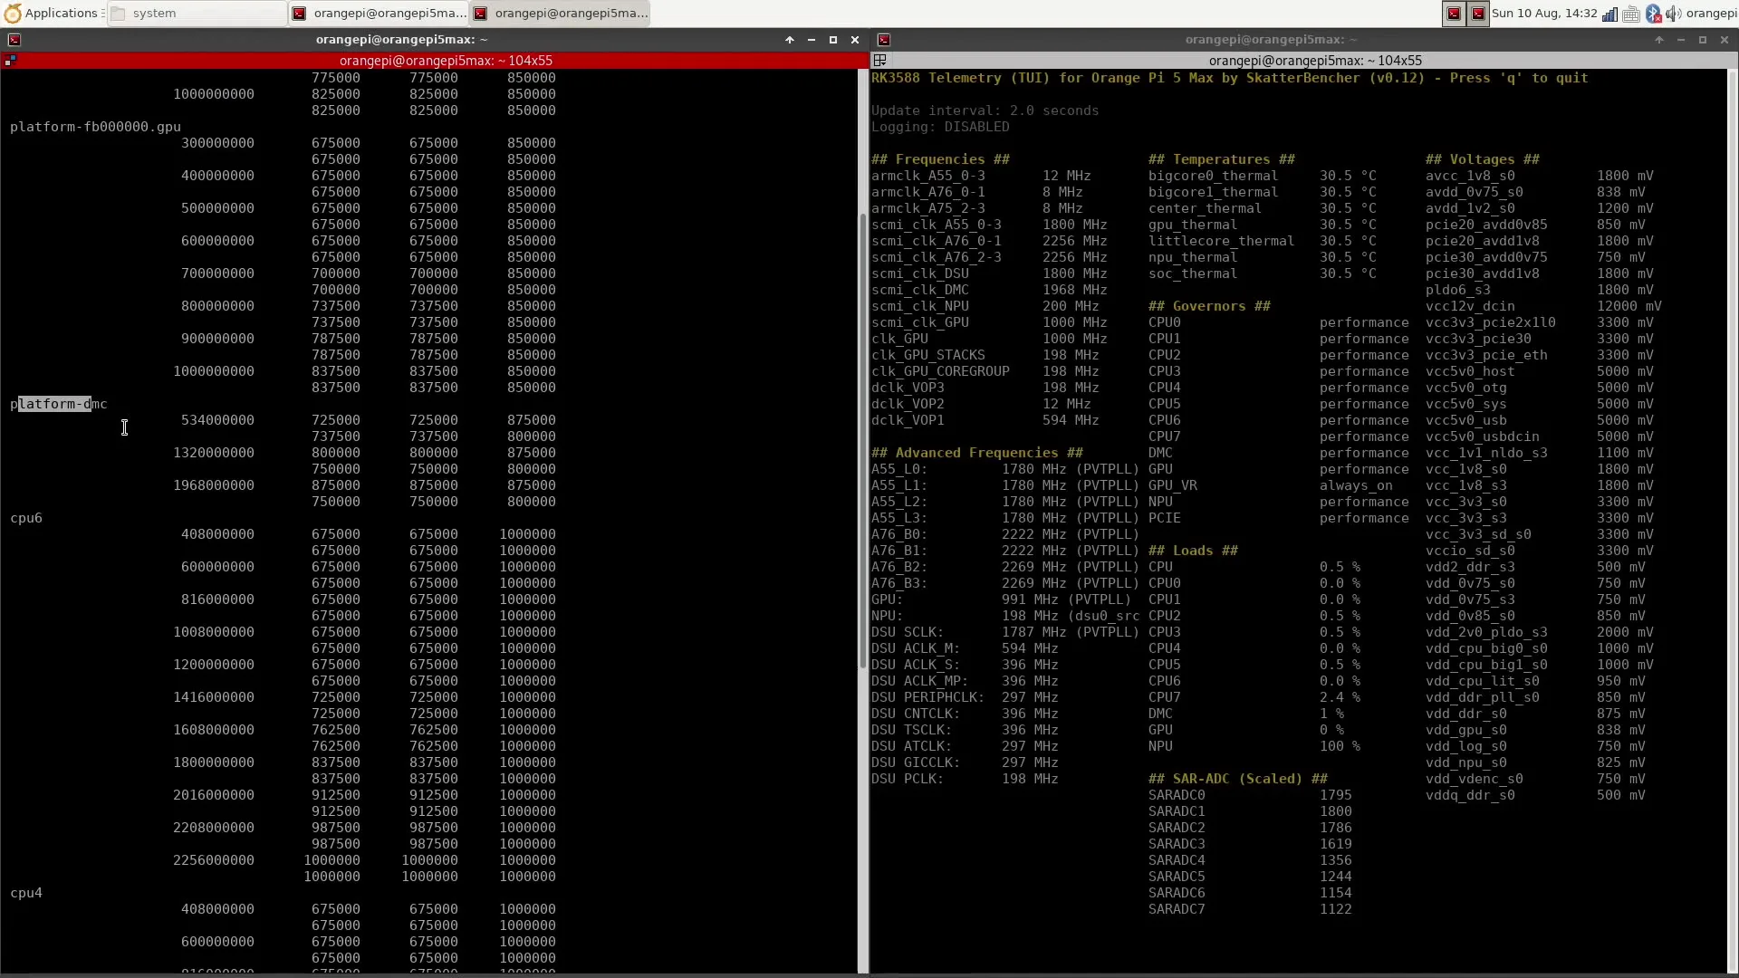Open the volume speaker icon
The image size is (1739, 978).
point(1673,14)
